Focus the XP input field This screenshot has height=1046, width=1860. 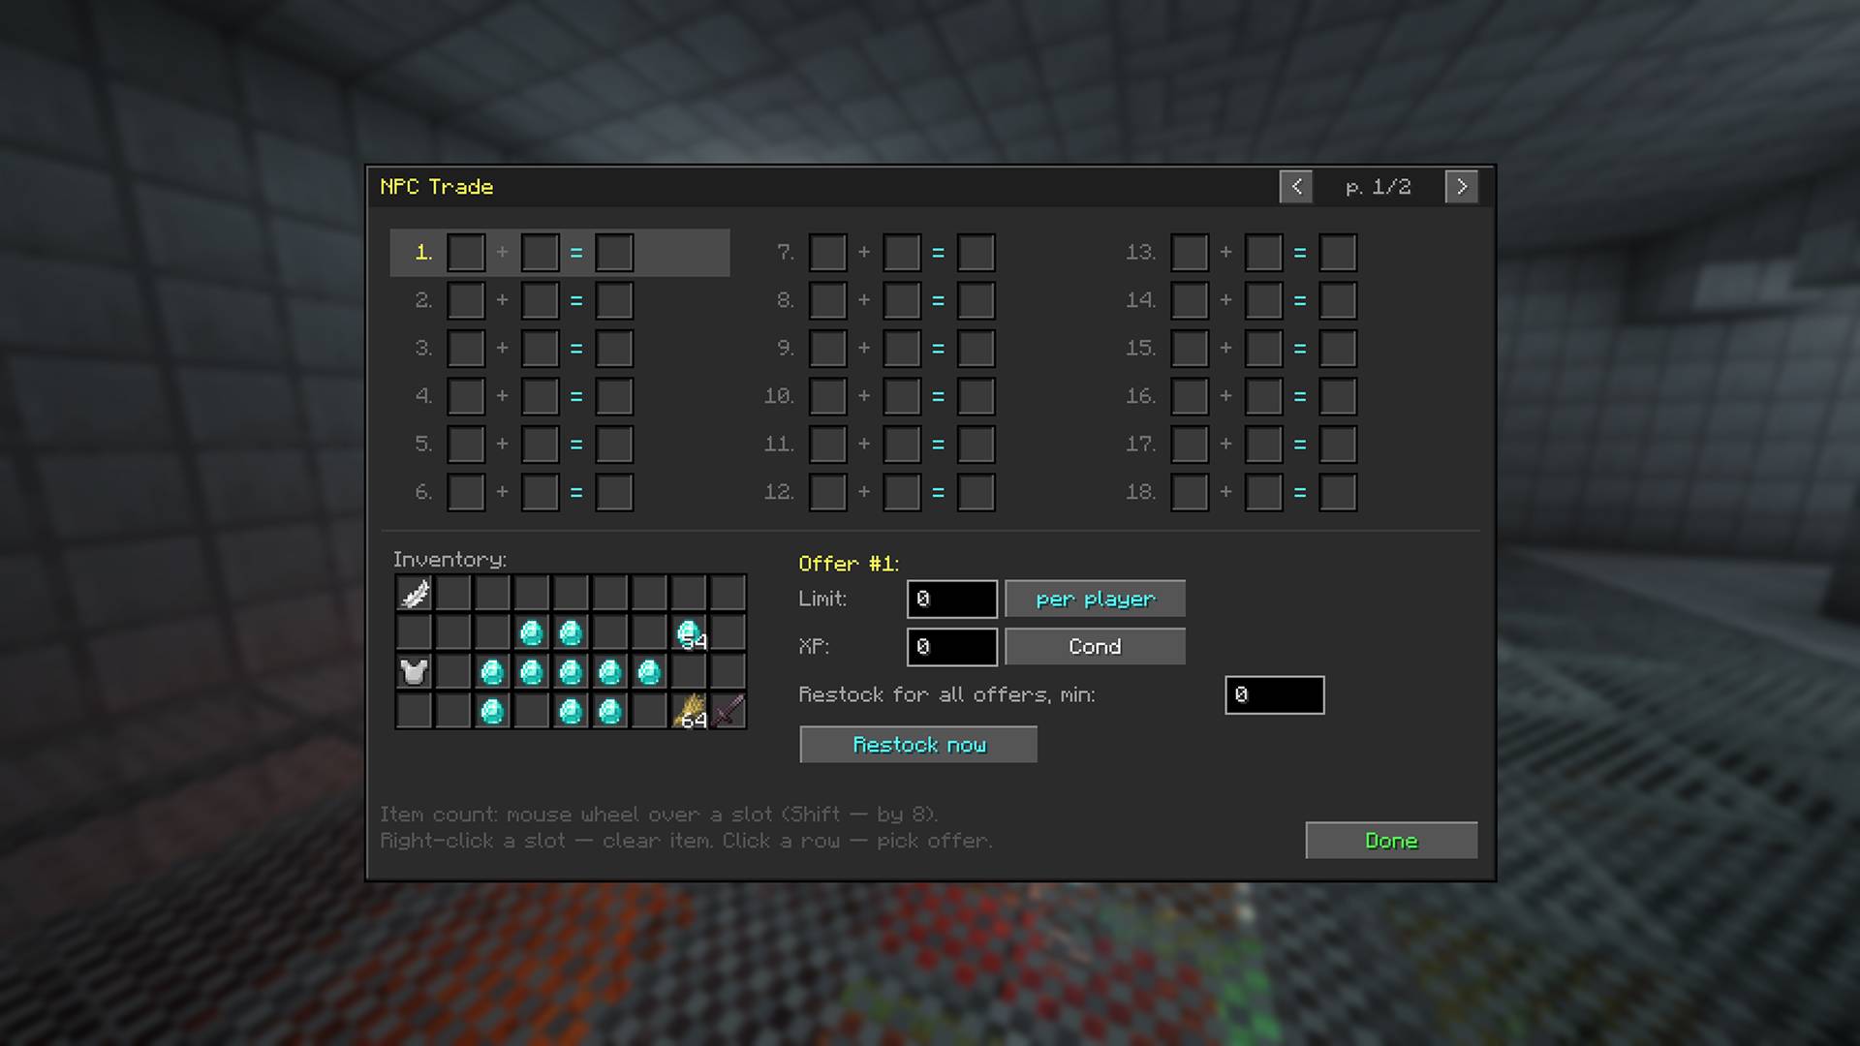952,646
